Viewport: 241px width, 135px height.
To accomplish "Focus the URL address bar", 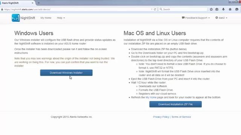I will pyautogui.click(x=77, y=9).
